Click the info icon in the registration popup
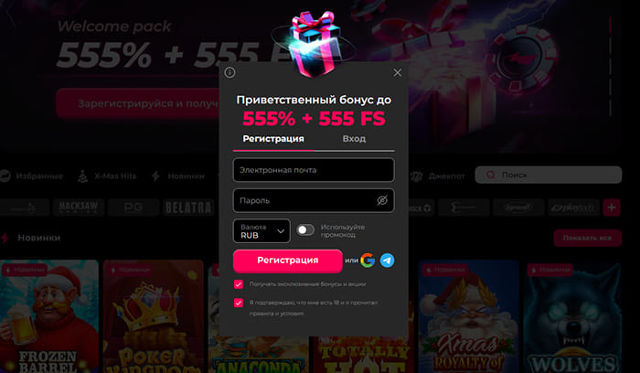The width and height of the screenshot is (640, 373). [229, 72]
